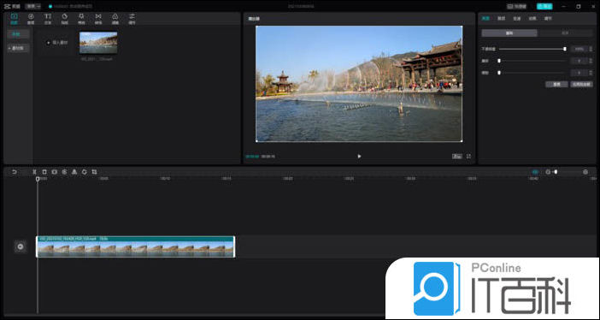Open the keyboard shortcuts button in title bar

(x=516, y=7)
